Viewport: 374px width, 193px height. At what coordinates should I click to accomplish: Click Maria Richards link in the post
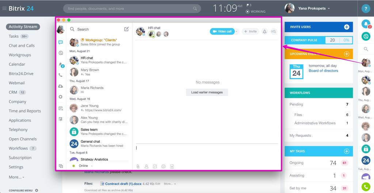pos(96,172)
